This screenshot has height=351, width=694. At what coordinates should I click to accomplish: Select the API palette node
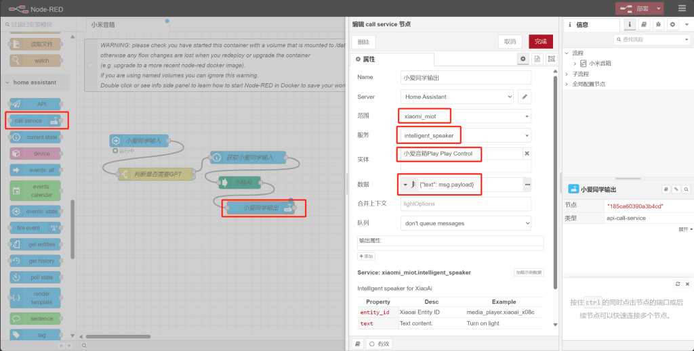tap(36, 104)
